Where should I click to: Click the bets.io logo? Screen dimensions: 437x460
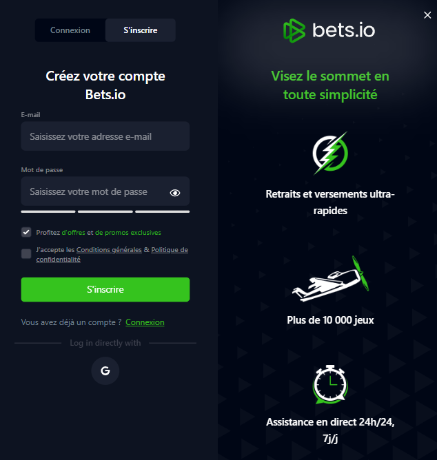pyautogui.click(x=329, y=30)
